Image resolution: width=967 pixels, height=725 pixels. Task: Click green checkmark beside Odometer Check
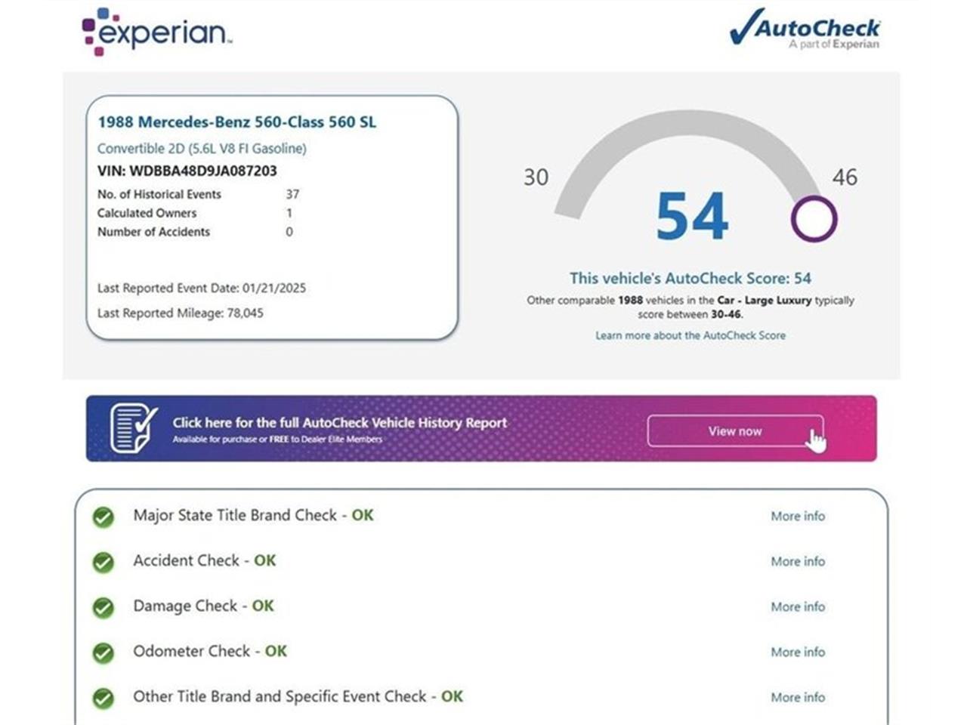(103, 653)
